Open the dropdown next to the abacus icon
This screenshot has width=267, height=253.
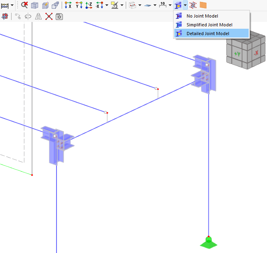[12, 5]
